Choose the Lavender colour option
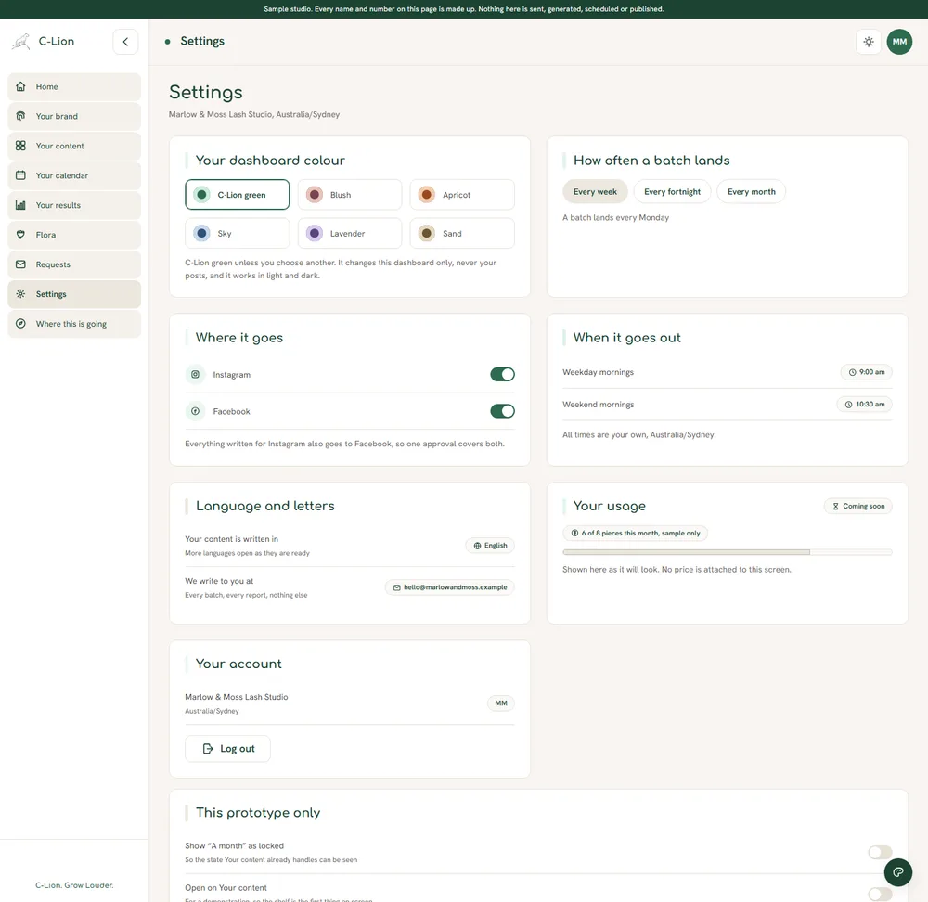Viewport: 928px width, 902px height. click(350, 233)
